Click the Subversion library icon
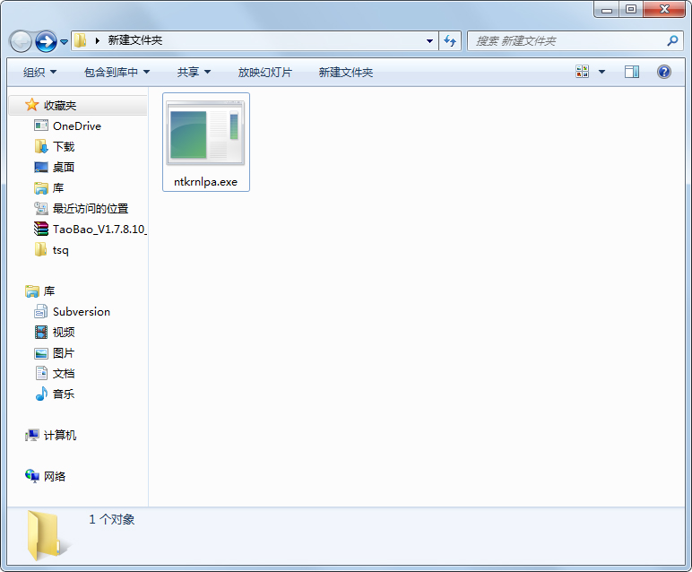 (x=41, y=312)
